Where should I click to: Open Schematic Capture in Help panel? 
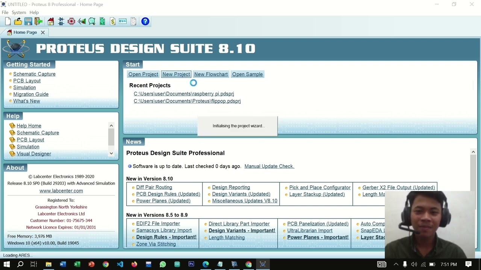click(x=38, y=133)
